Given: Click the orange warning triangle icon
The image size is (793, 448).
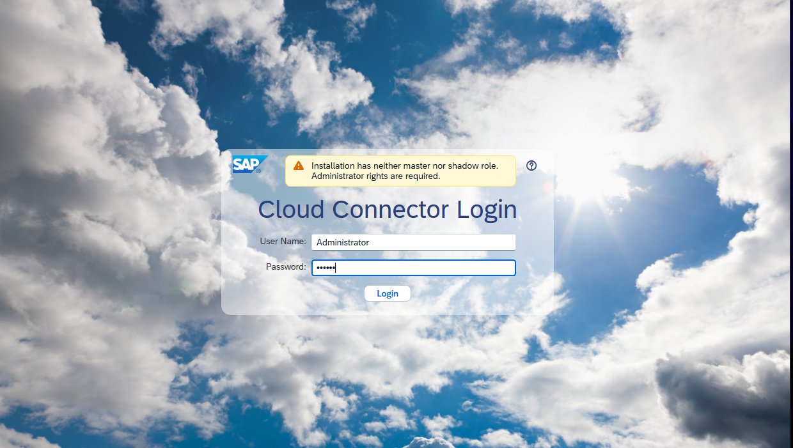Looking at the screenshot, I should [x=299, y=166].
